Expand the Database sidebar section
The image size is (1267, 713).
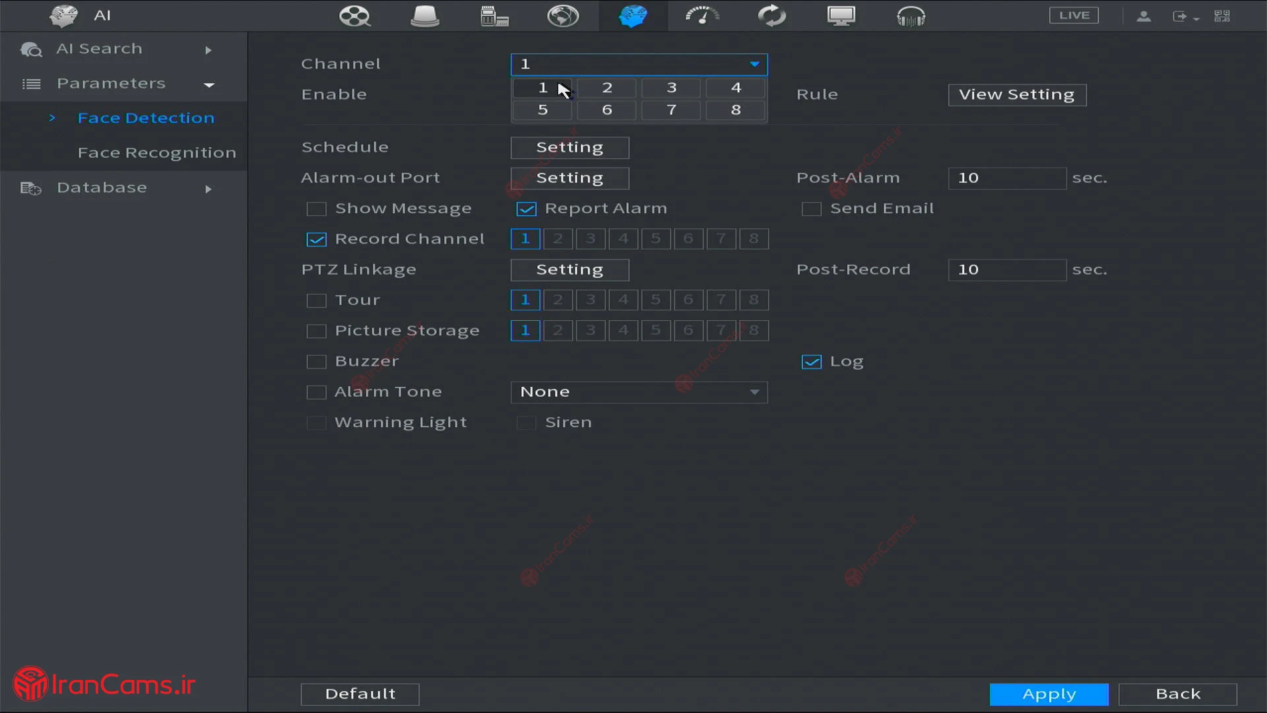coord(102,188)
